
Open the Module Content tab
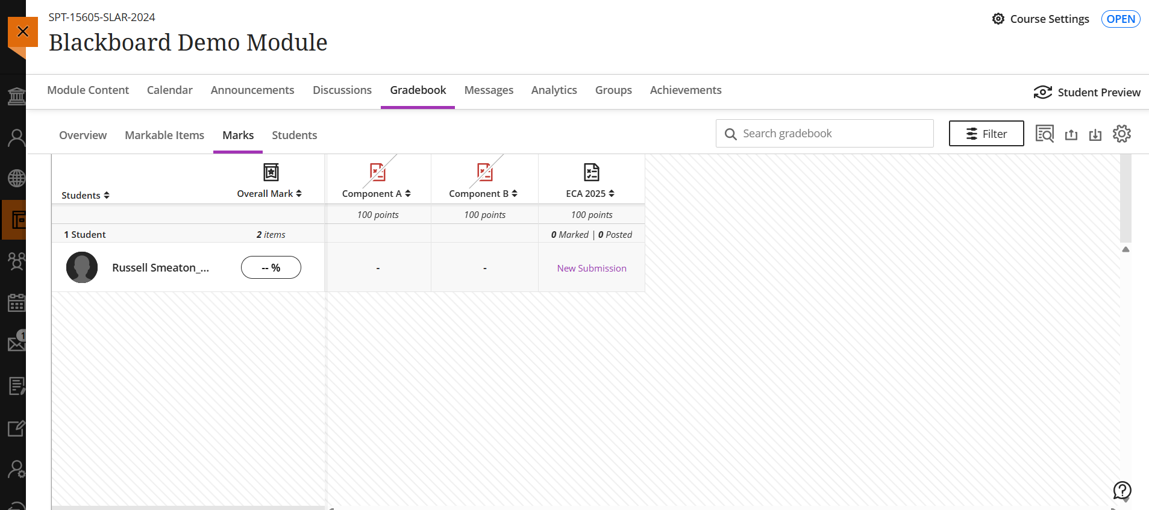click(88, 90)
